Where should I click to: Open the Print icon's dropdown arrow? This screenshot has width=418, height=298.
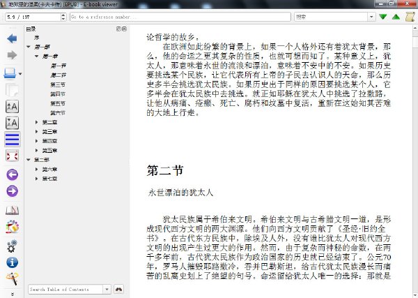click(x=20, y=74)
